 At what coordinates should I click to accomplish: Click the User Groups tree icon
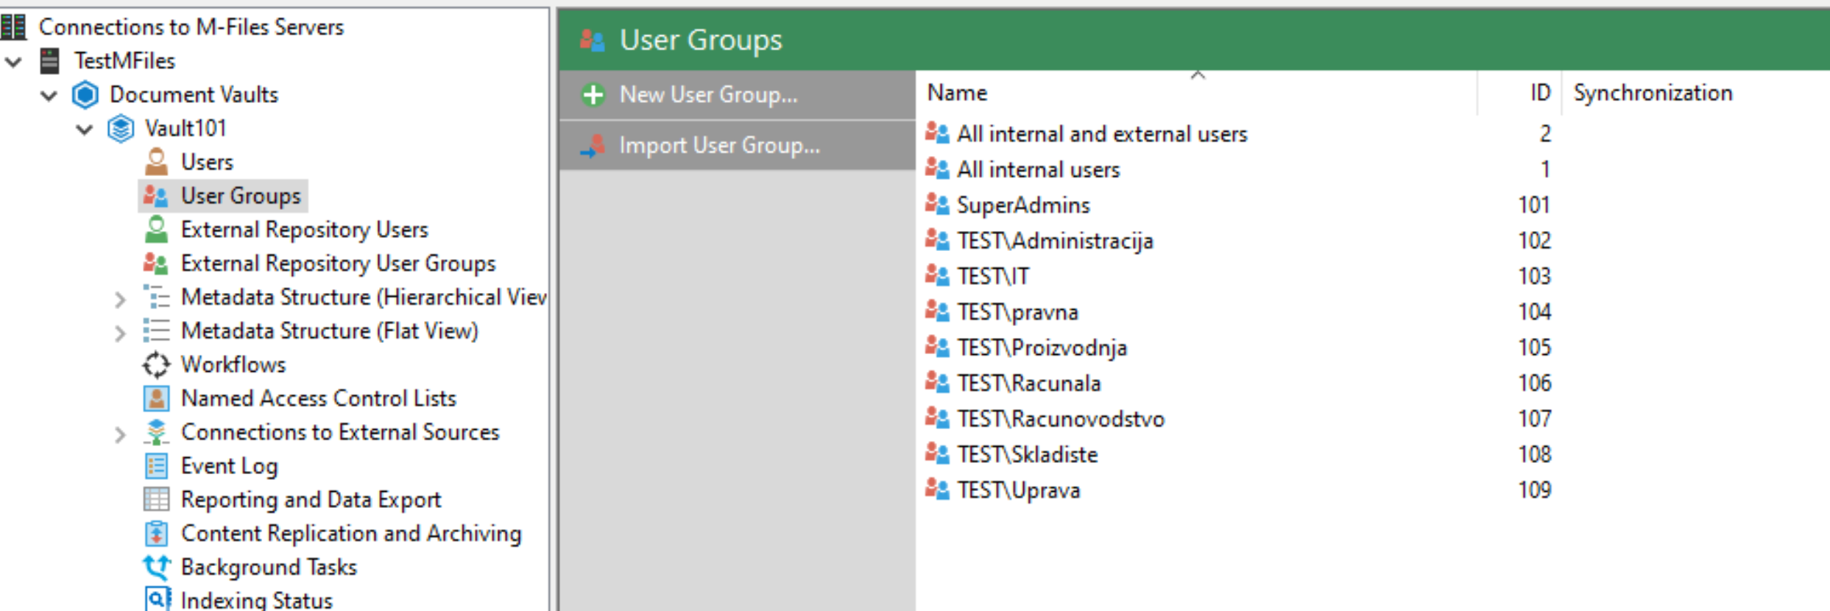pos(156,196)
